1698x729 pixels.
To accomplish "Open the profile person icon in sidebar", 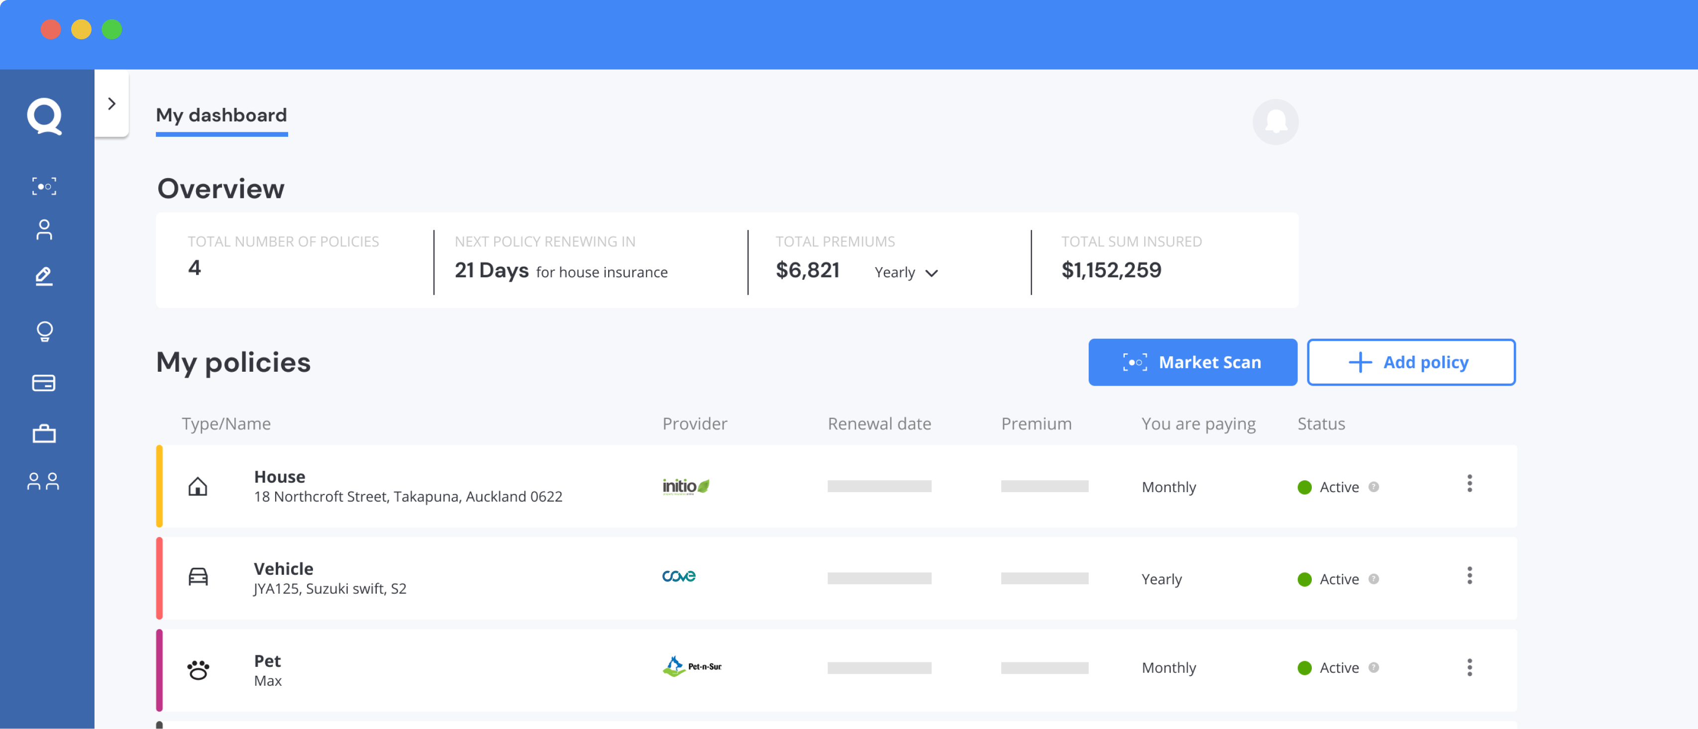I will (x=44, y=229).
